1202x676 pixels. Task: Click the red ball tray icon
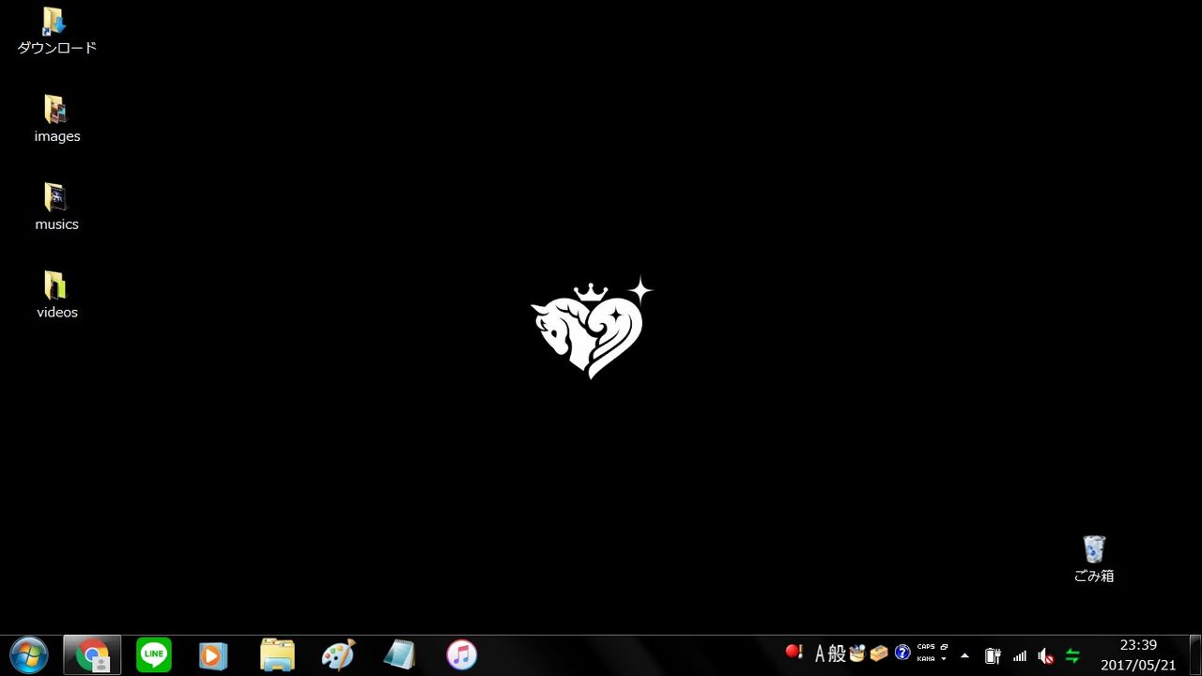(794, 653)
